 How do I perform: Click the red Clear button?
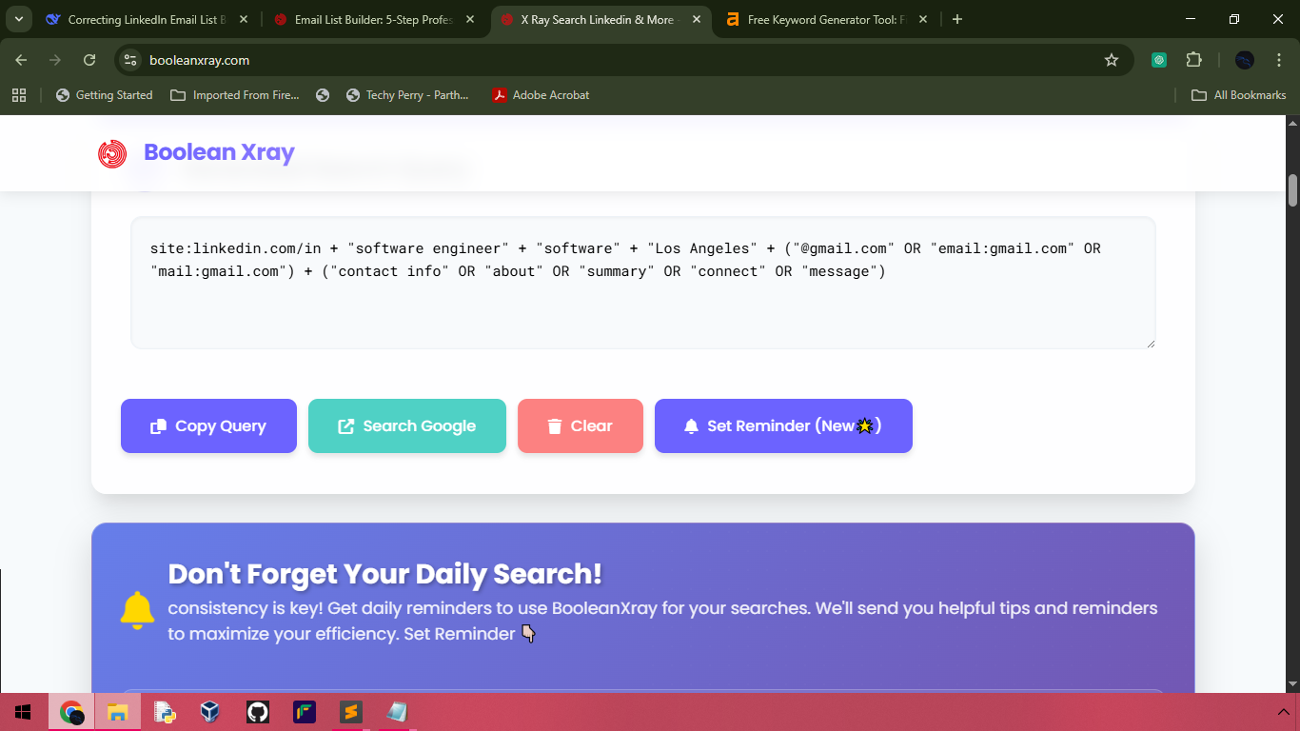click(x=581, y=426)
